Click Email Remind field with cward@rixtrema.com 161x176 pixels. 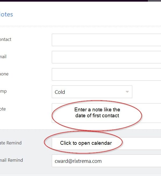pyautogui.click(x=106, y=161)
